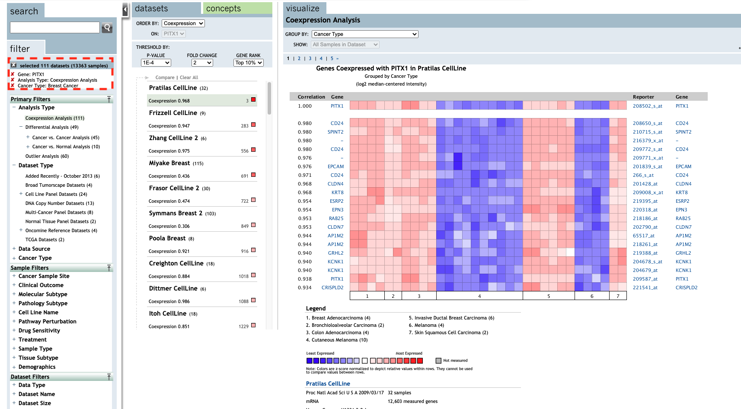Click the Primary Filters collapse arrow icon
Viewport: 741px width, 409px height.
109,99
